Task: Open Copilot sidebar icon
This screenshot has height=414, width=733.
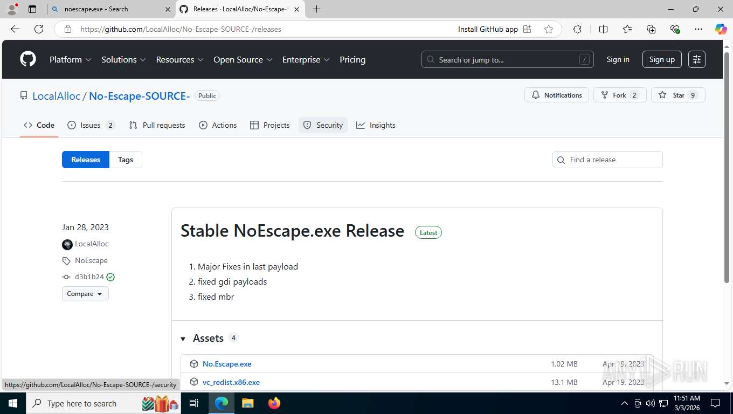Action: [721, 29]
